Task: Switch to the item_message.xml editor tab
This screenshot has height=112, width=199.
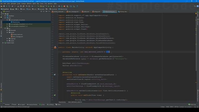Action: (x=73, y=12)
